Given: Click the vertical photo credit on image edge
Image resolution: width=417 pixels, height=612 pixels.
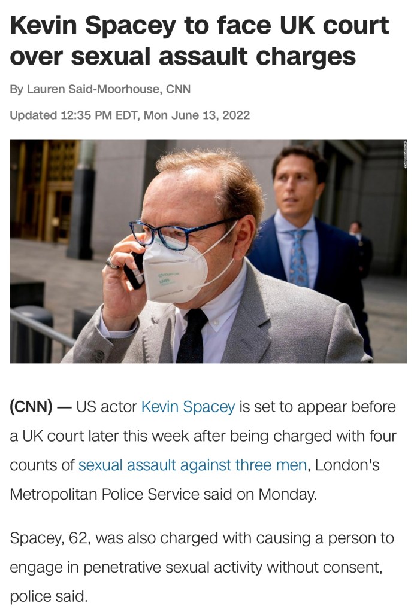Looking at the screenshot, I should click(x=404, y=154).
